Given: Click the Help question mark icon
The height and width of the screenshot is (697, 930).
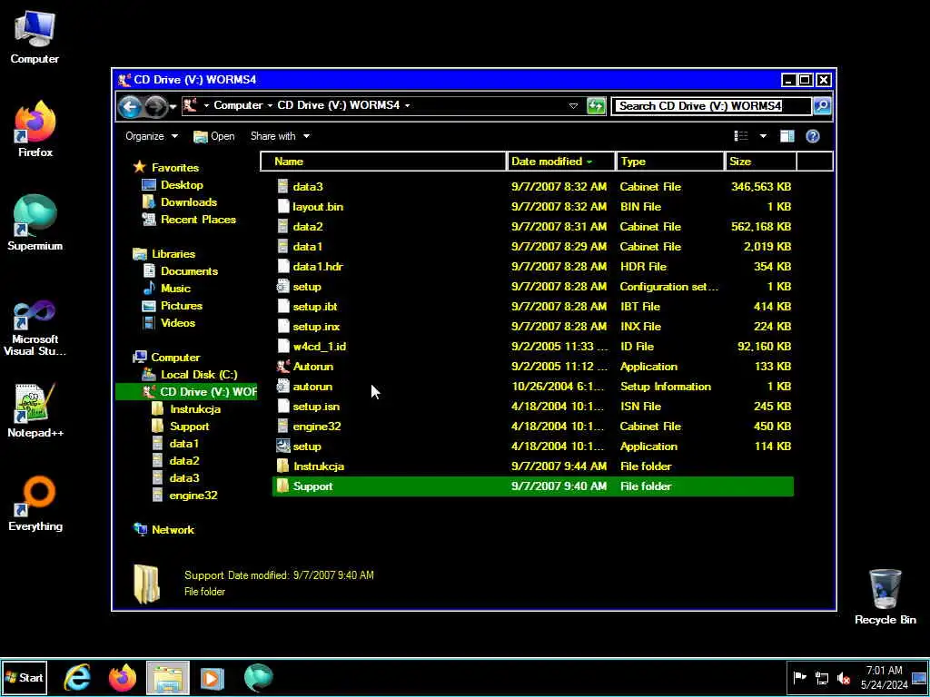Looking at the screenshot, I should coord(813,136).
